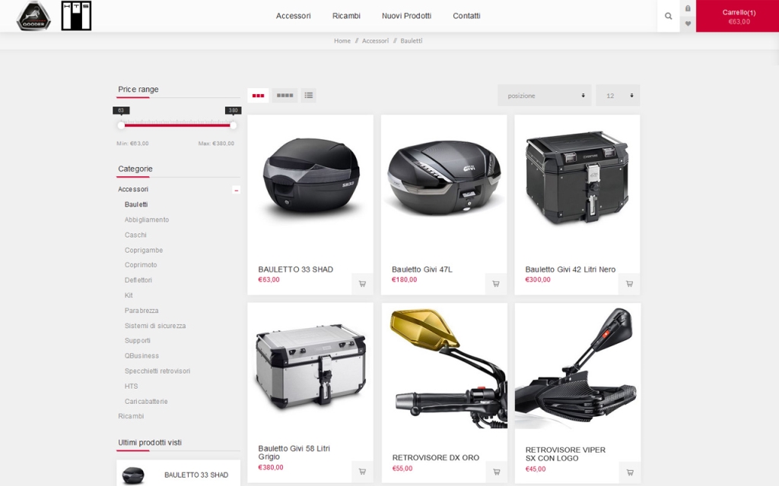The width and height of the screenshot is (779, 486).
Task: Select the Coprigambe category
Action: coord(144,250)
